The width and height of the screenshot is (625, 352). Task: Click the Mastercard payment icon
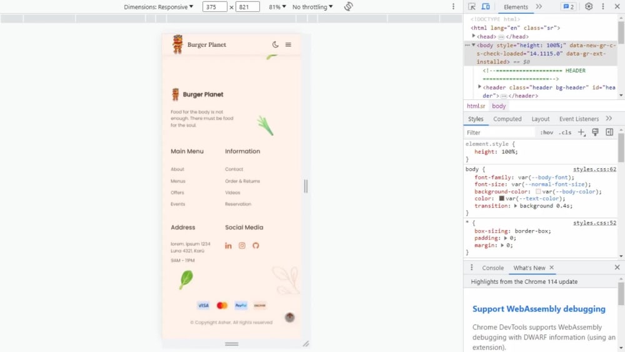pos(222,305)
